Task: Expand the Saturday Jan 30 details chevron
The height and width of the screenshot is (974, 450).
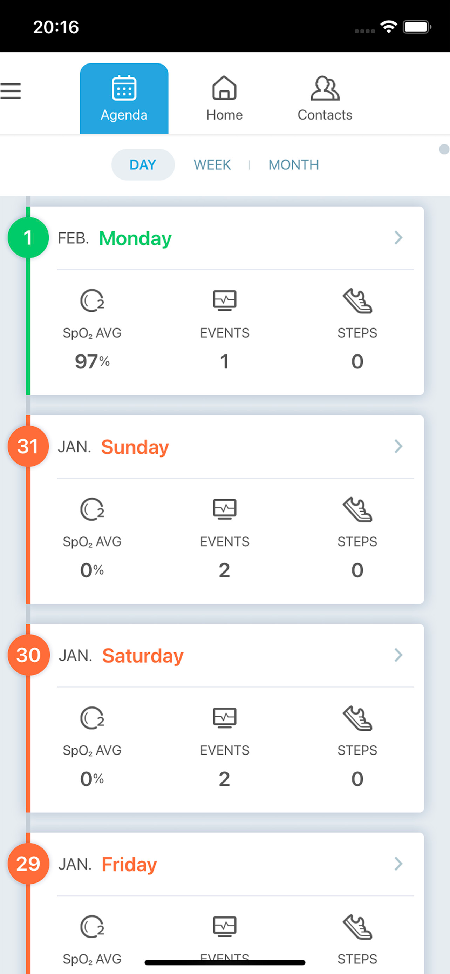Action: (x=398, y=655)
